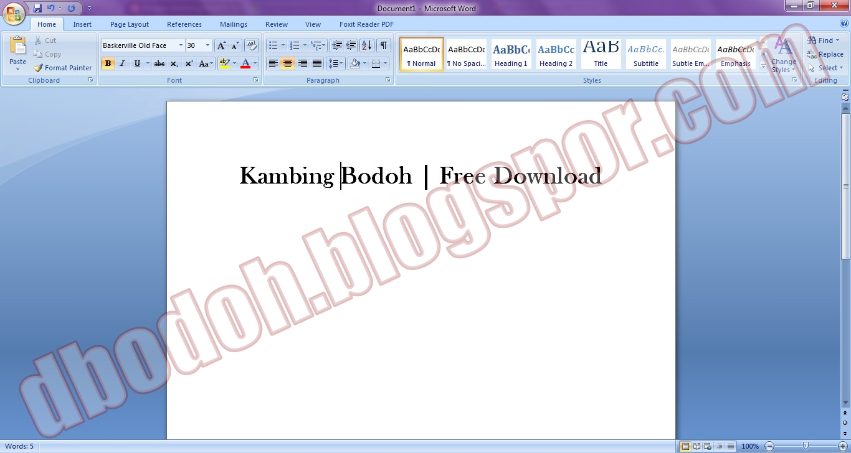851x453 pixels.
Task: Justify the paragraph text
Action: click(x=317, y=63)
